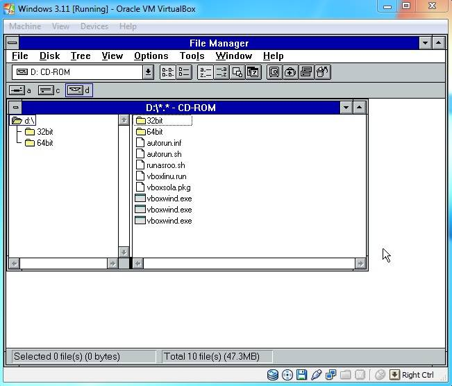The height and width of the screenshot is (386, 452).
Task: Open the VirtualBox Devices menu
Action: click(94, 26)
